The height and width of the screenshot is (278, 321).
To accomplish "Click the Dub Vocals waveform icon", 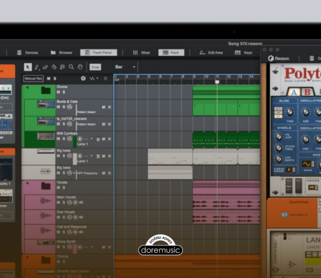I will [x=46, y=215].
